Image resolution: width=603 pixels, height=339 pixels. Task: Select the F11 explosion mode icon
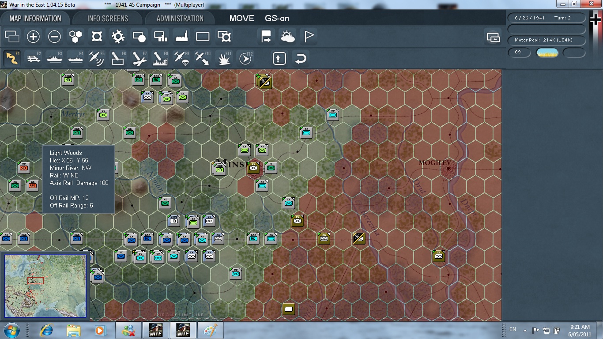tap(224, 58)
